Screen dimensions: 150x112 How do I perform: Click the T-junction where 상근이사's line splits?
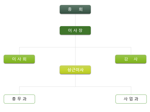click(x=75, y=87)
